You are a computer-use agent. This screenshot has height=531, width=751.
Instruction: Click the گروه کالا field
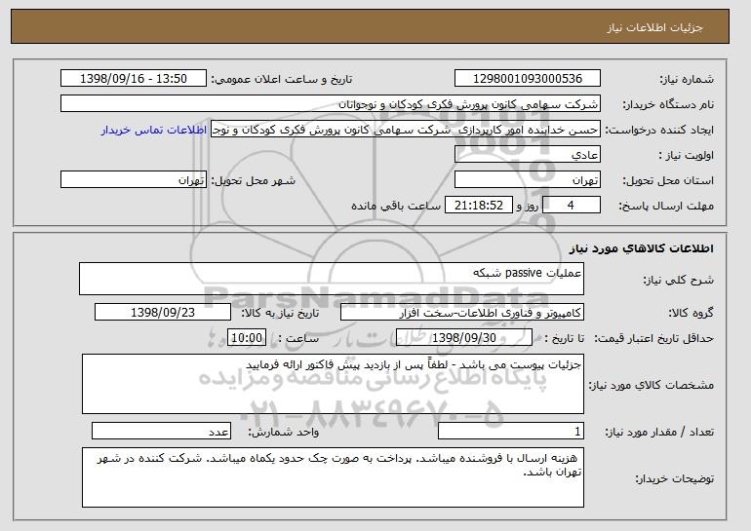tap(462, 313)
